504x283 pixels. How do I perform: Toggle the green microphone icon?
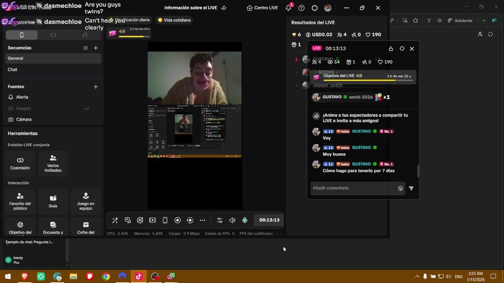245,220
